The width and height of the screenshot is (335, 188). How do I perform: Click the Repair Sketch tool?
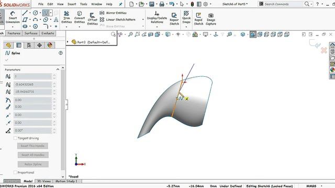coord(174,19)
